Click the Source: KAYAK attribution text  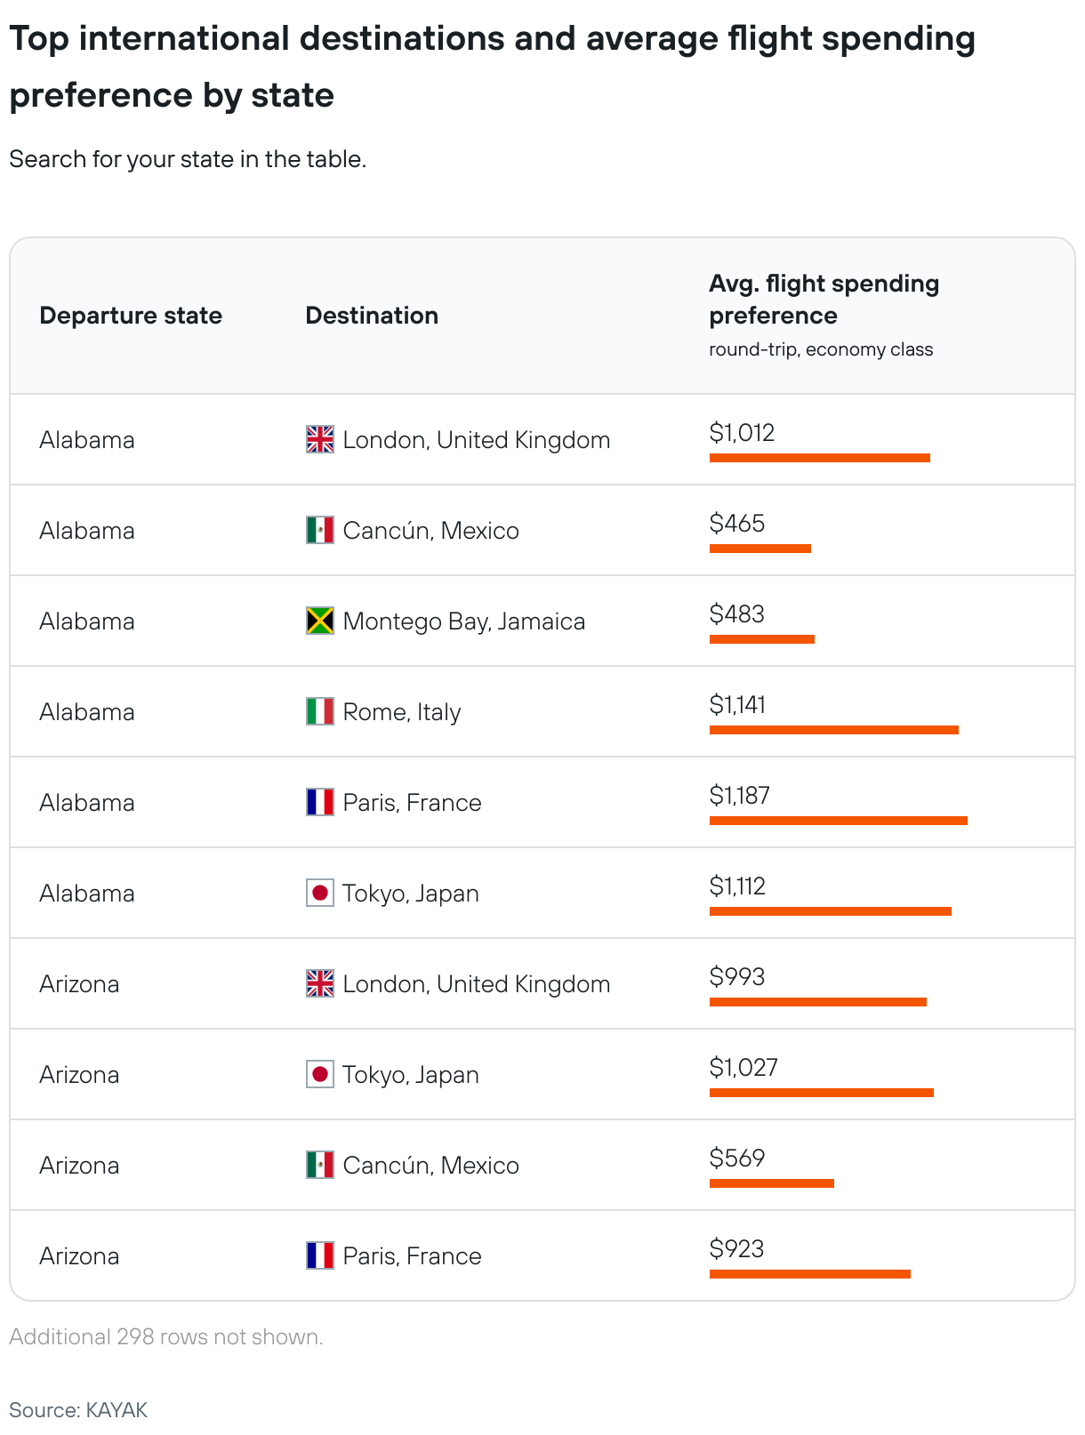click(x=78, y=1410)
